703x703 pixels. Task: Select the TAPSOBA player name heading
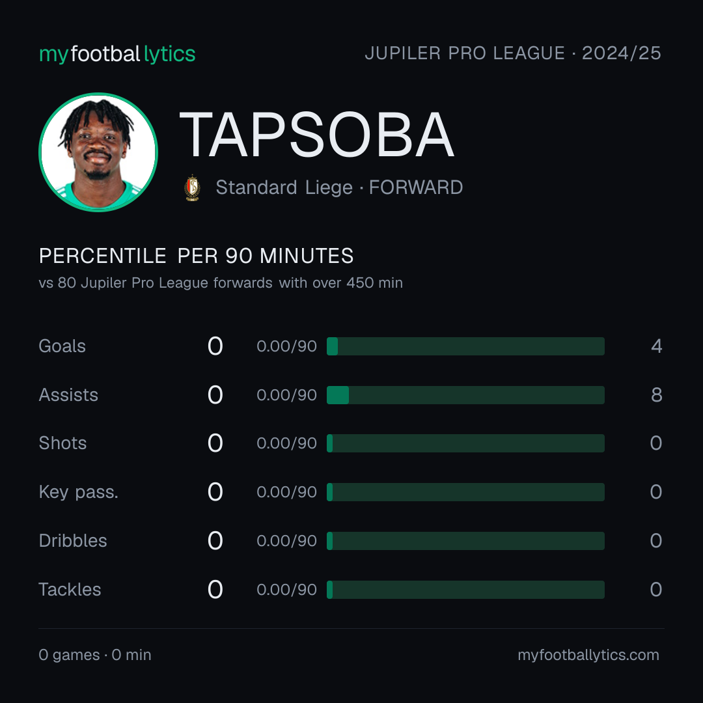(x=317, y=135)
